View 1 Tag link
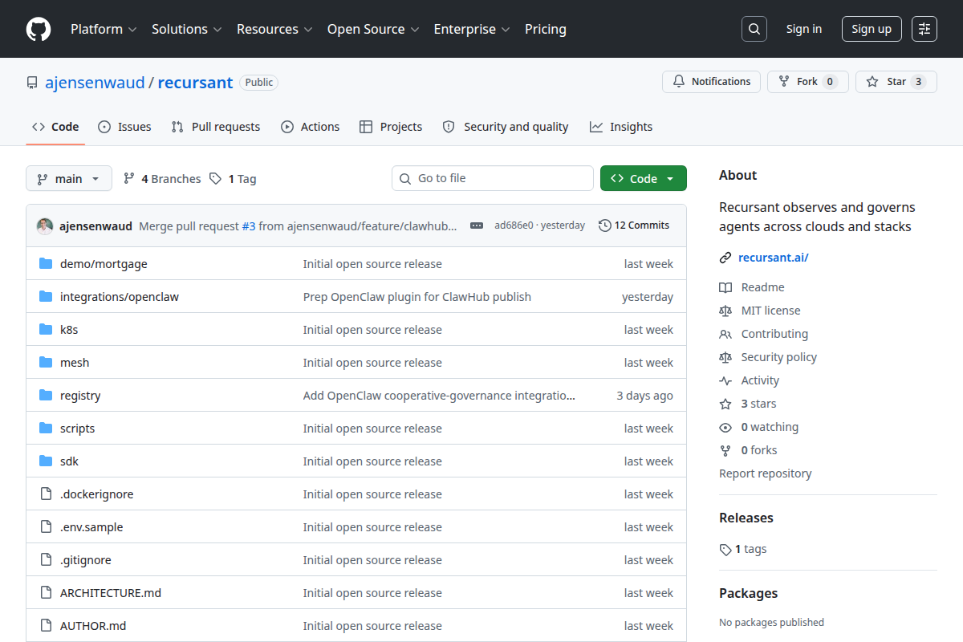Image resolution: width=963 pixels, height=642 pixels. pyautogui.click(x=233, y=179)
